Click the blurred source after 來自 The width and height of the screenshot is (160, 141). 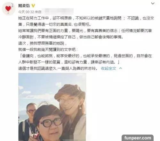click(x=58, y=12)
